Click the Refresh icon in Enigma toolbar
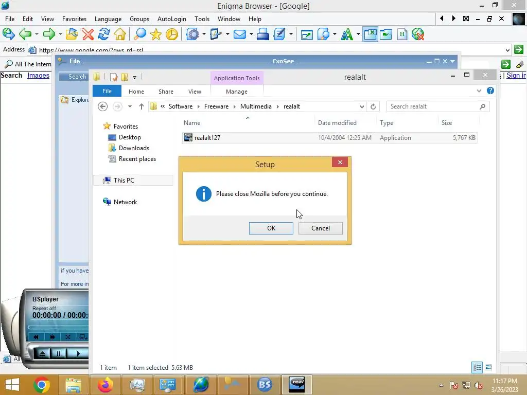This screenshot has width=527, height=395. coord(104,34)
